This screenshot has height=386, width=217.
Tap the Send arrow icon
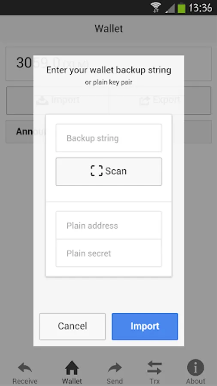[115, 368]
